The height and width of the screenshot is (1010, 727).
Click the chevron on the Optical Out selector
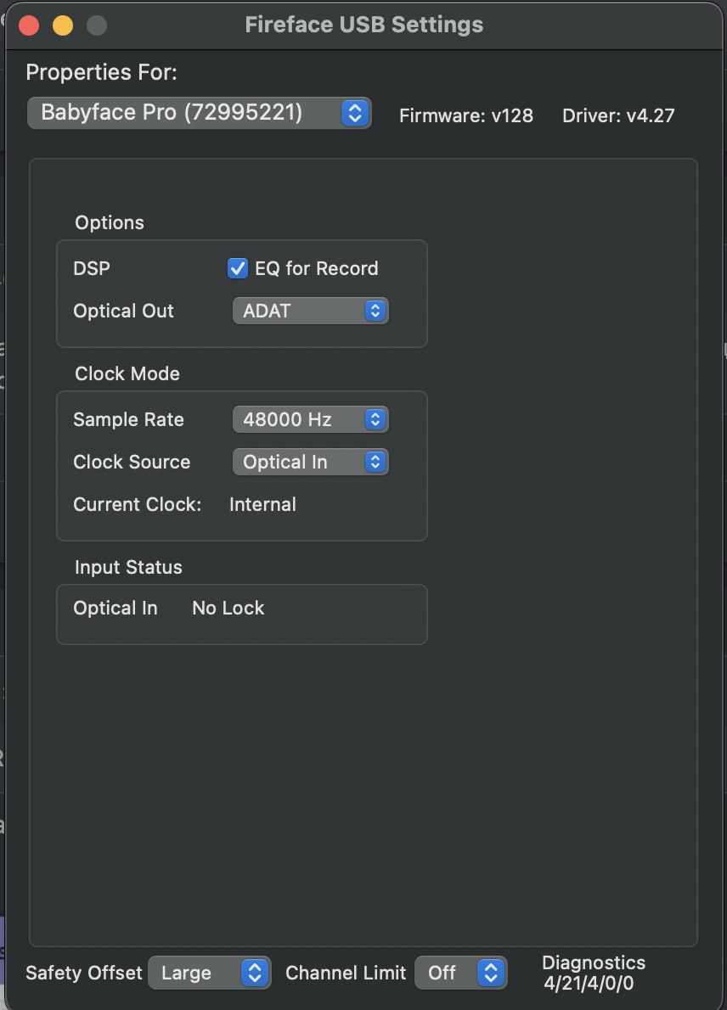[x=374, y=311]
